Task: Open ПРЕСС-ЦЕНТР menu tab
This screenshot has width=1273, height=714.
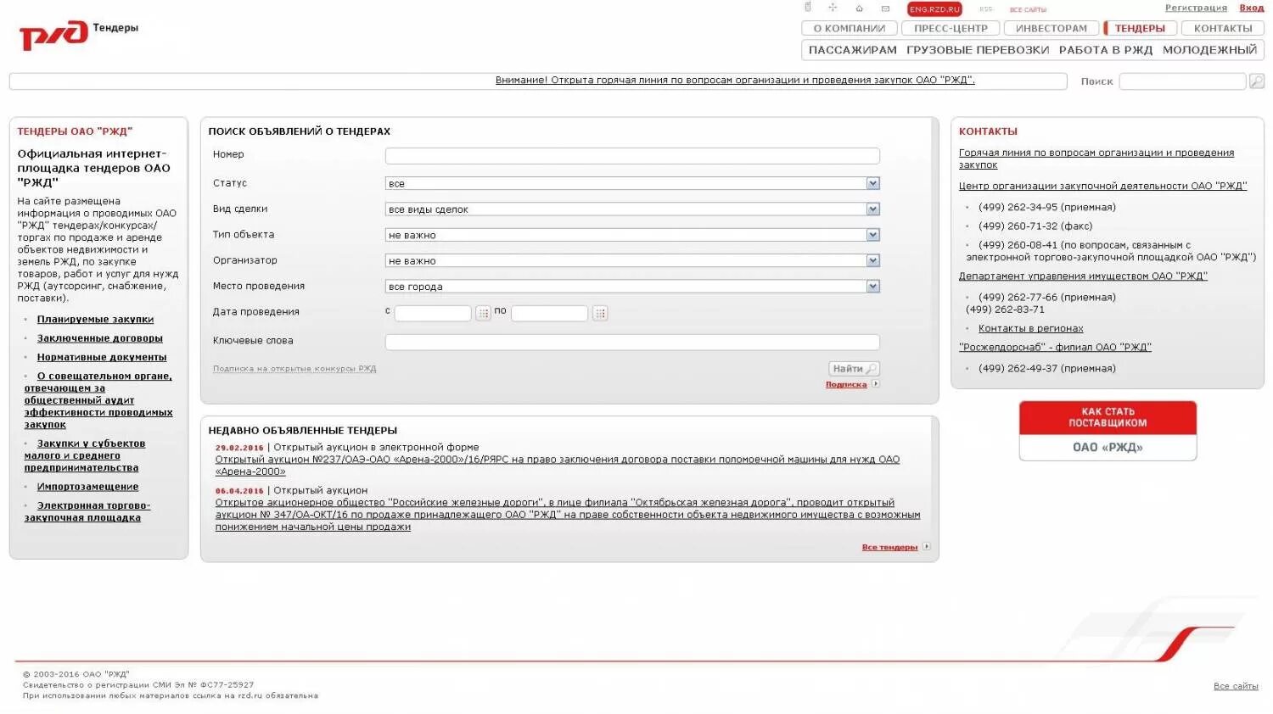Action: coord(951,28)
